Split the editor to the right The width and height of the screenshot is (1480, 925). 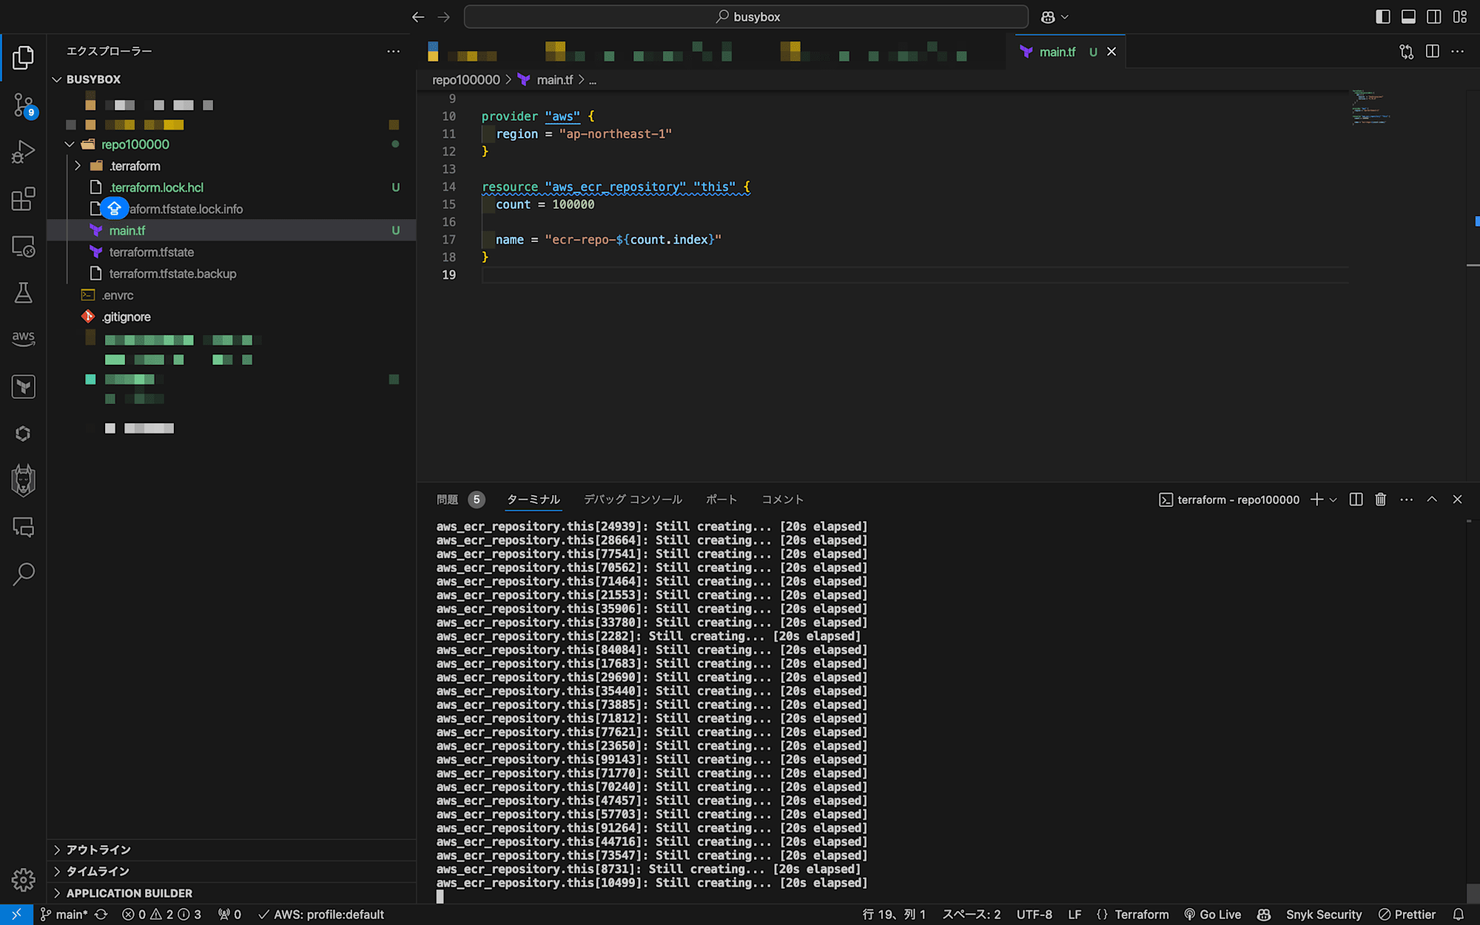pyautogui.click(x=1433, y=52)
